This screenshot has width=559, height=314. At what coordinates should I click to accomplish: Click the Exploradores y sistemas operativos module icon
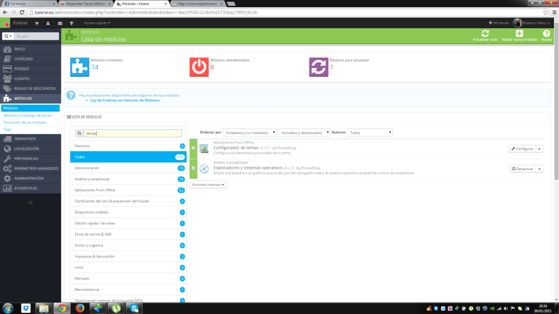pos(204,168)
